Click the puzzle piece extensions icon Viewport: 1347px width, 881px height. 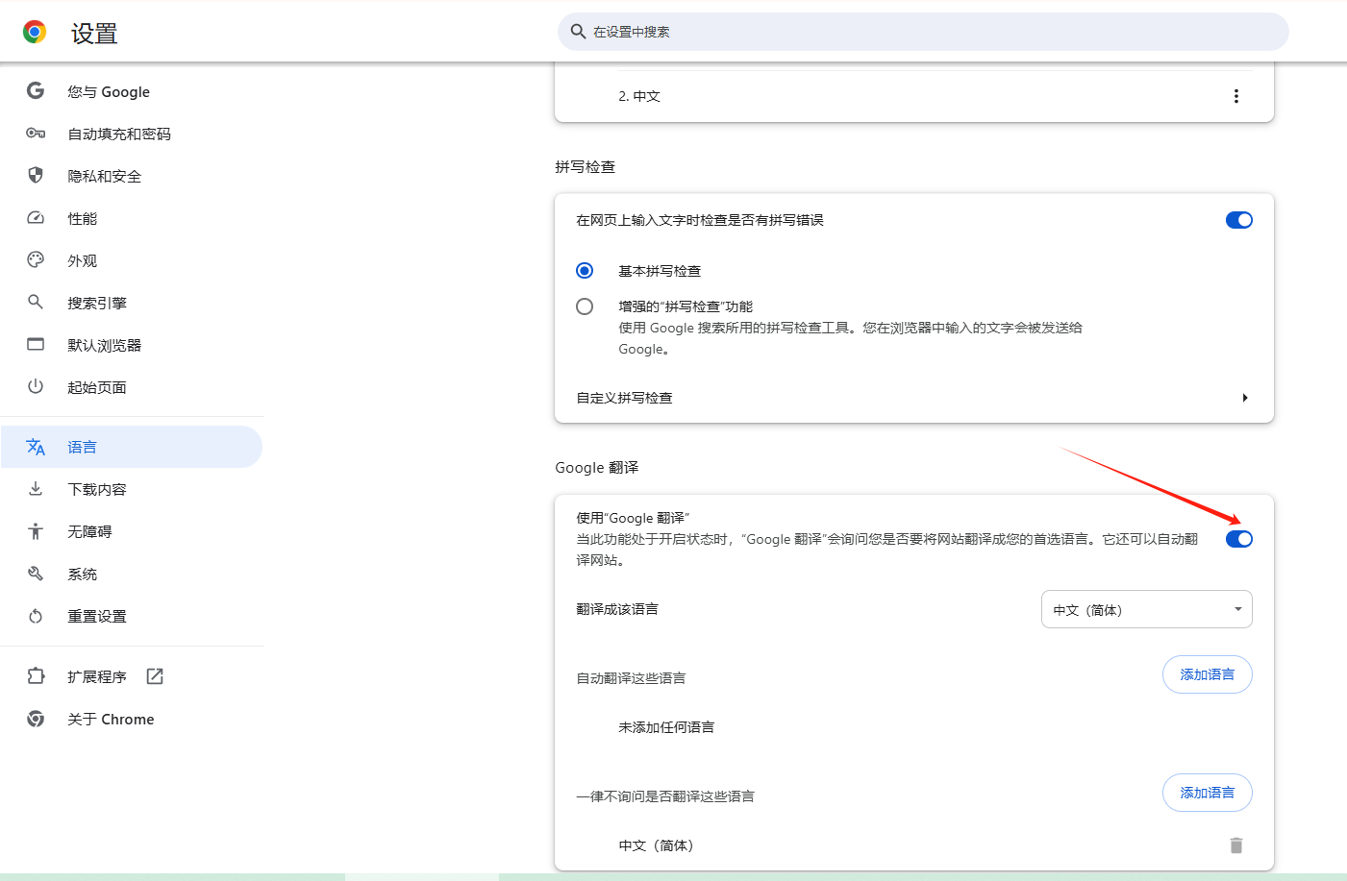pyautogui.click(x=36, y=675)
